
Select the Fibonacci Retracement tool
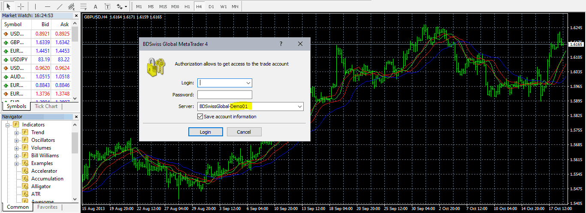(83, 6)
